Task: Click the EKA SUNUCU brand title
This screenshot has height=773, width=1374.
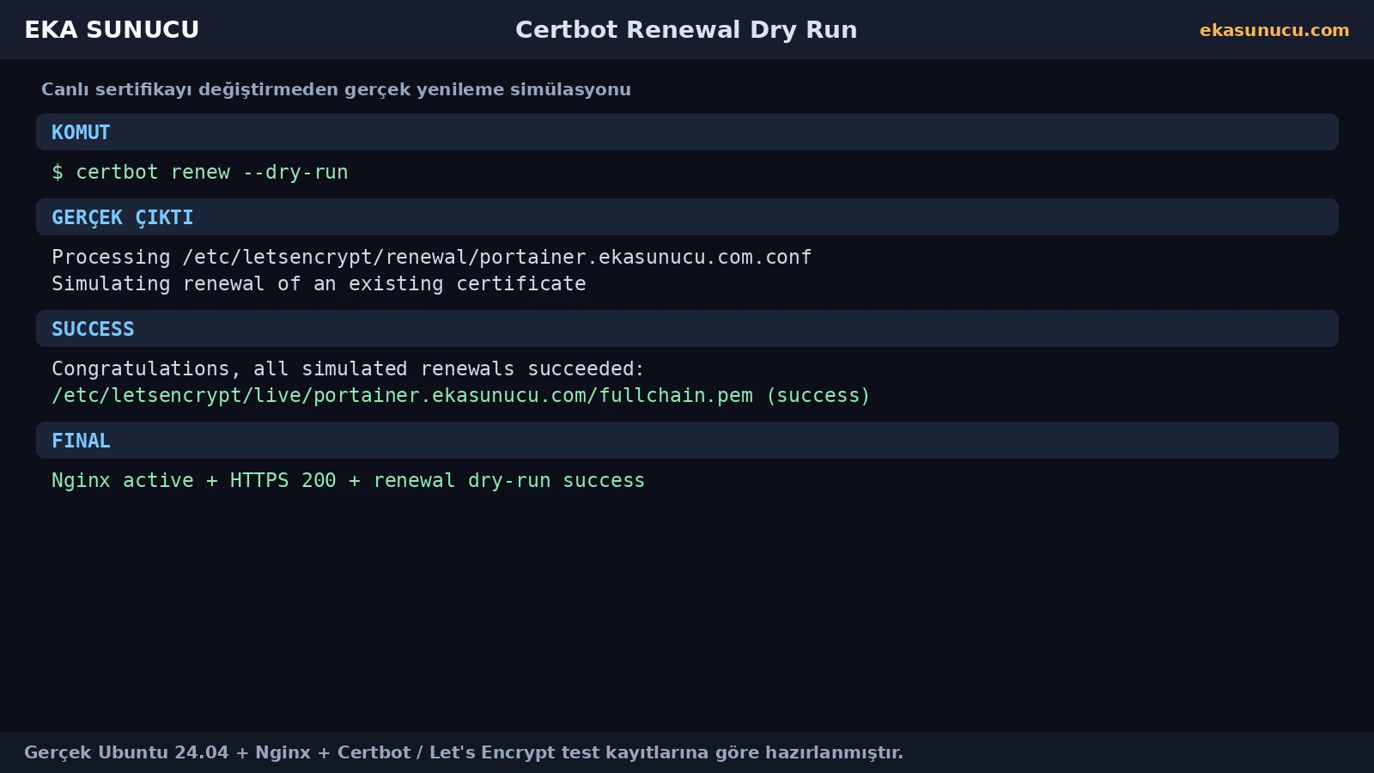Action: pos(112,30)
